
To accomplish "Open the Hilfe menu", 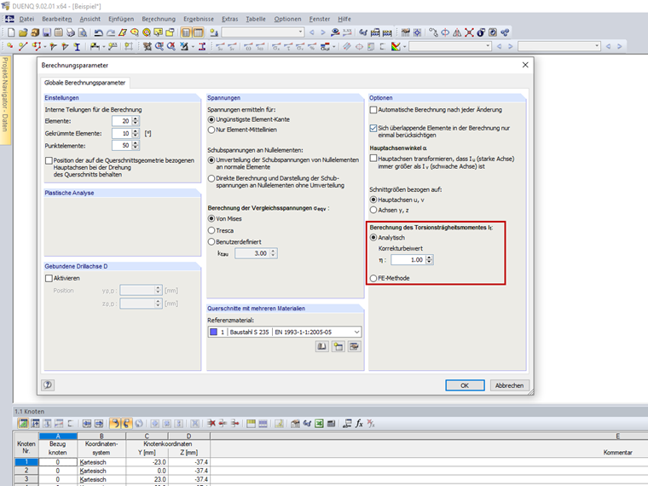I will (x=344, y=19).
